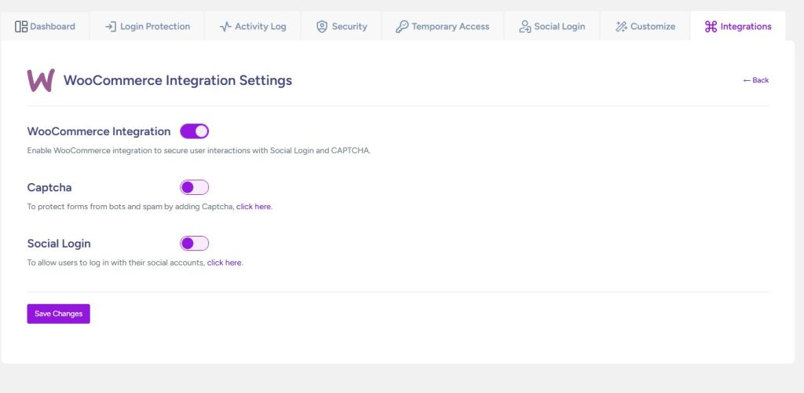Screen dimensions: 804x393
Task: Click the WooCommerce Integration Settings heading
Action: point(177,80)
